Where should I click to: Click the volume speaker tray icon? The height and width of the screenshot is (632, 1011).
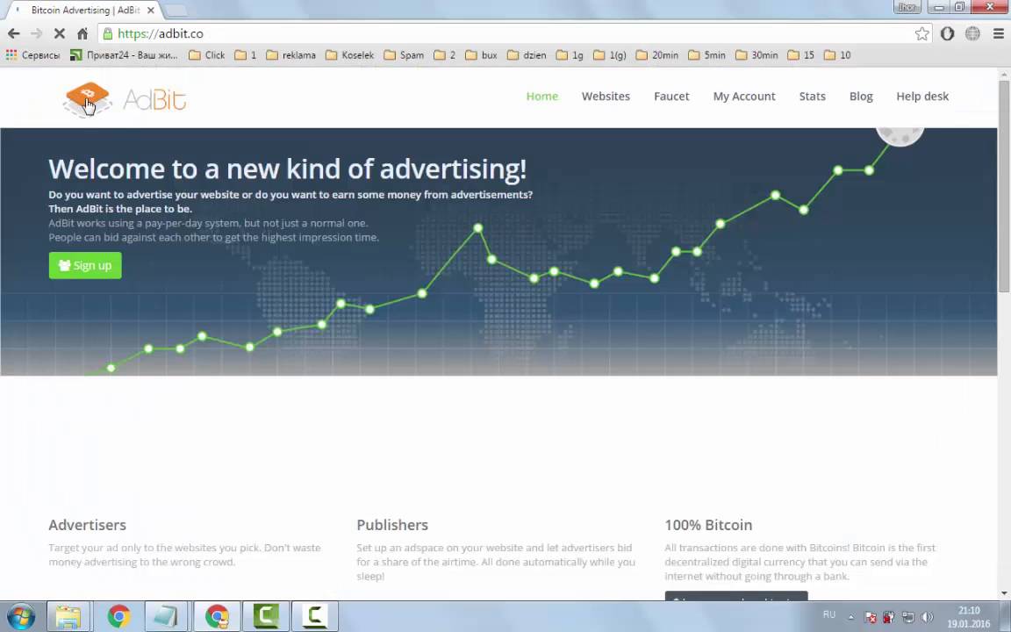(x=927, y=617)
